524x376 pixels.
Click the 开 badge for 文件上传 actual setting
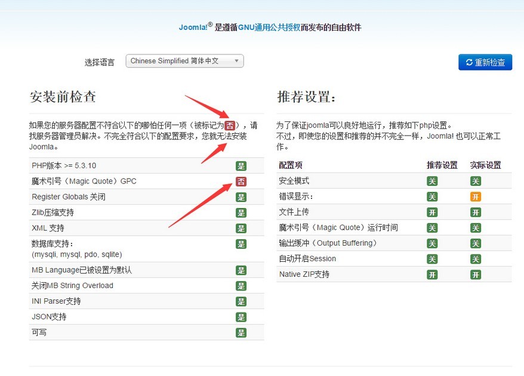(x=475, y=212)
